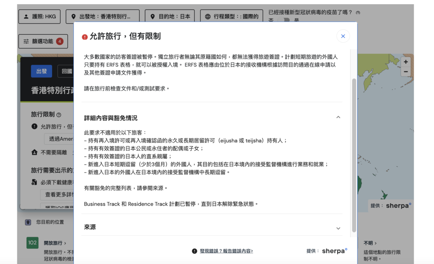Screen dimensions: 434x264
Task: Click the origin location pin icon
Action: click(x=73, y=16)
